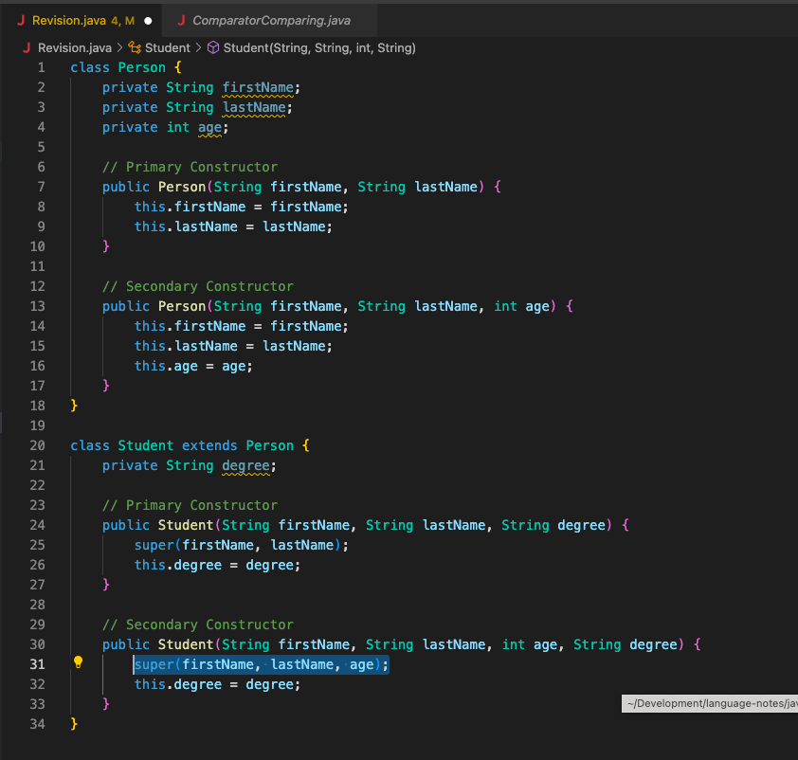Image resolution: width=798 pixels, height=760 pixels.
Task: Switch to the ComparatorComparing.java tab
Action: pos(271,20)
